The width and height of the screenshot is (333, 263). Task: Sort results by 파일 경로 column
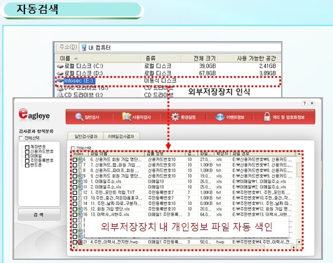point(263,154)
